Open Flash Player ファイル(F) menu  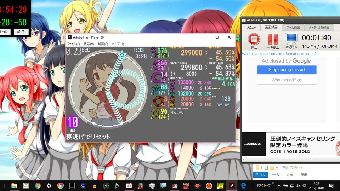coord(73,44)
